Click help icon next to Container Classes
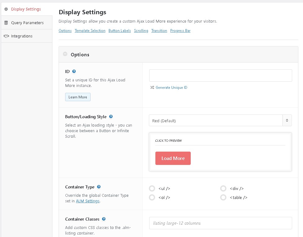The image size is (303, 237). point(104,219)
